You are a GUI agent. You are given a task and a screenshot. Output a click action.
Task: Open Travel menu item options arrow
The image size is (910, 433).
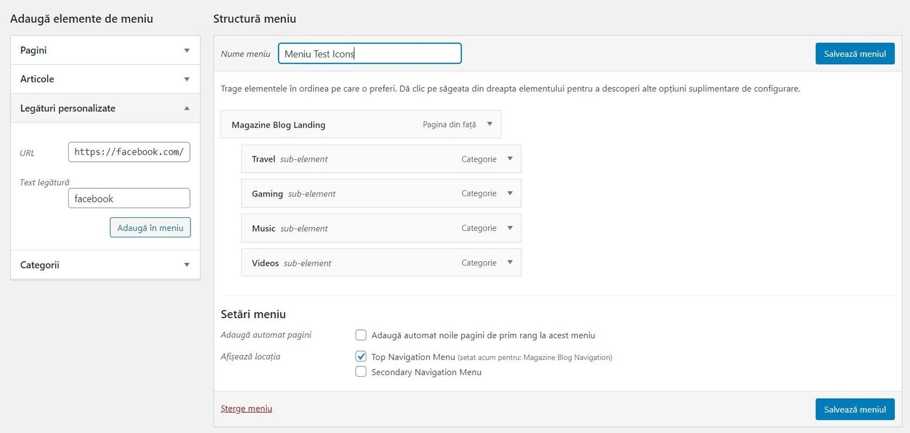[510, 159]
